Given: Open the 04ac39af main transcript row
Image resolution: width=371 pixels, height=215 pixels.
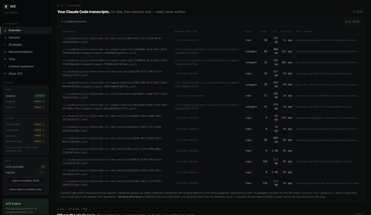Looking at the screenshot, I should coord(211,40).
